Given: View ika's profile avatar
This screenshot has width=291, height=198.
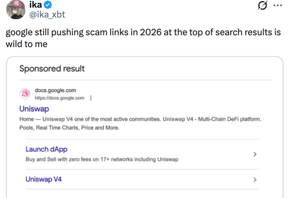Looking at the screenshot, I should click(x=15, y=9).
